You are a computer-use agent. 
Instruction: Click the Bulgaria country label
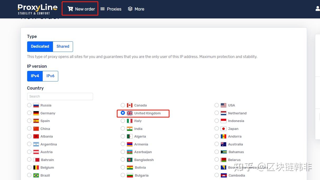142,176
